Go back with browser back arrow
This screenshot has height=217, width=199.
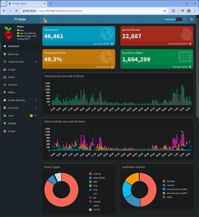pos(4,11)
